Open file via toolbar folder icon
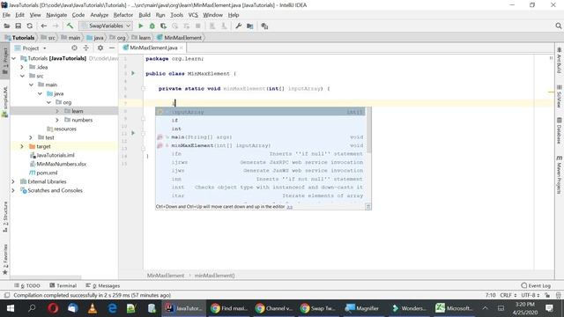 6,26
